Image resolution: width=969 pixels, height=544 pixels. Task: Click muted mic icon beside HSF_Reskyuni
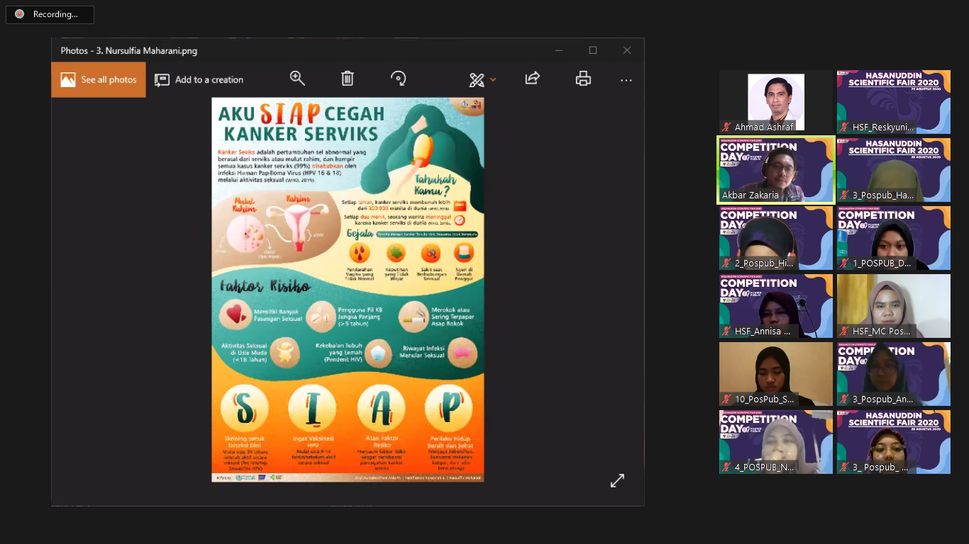point(845,127)
